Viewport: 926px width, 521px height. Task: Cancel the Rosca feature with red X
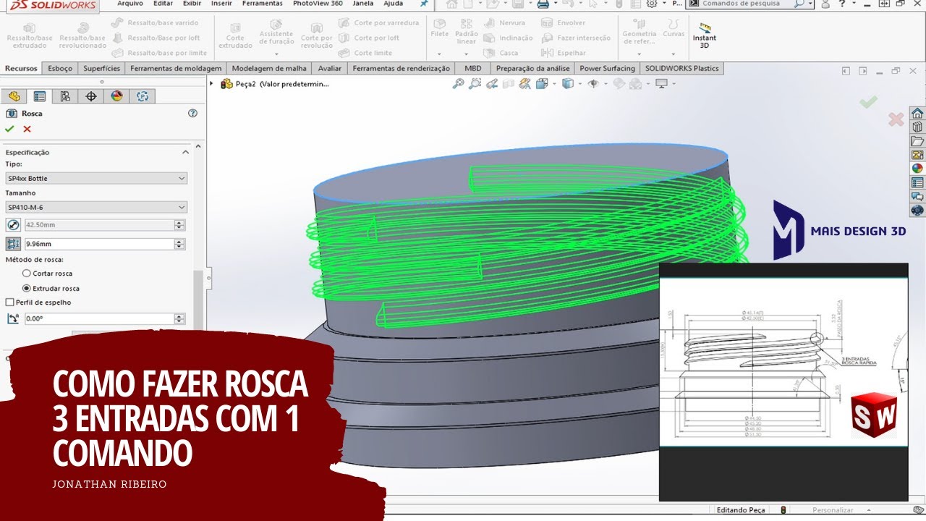27,129
